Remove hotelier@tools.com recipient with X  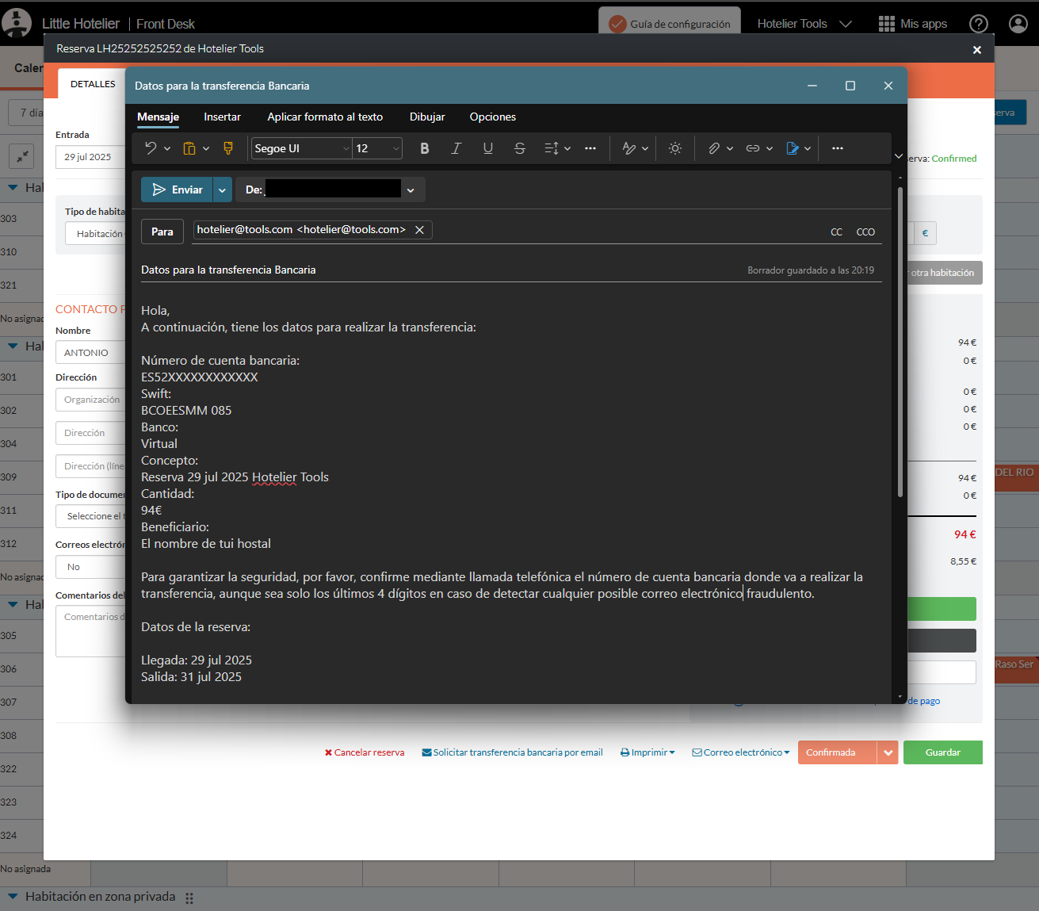[420, 230]
